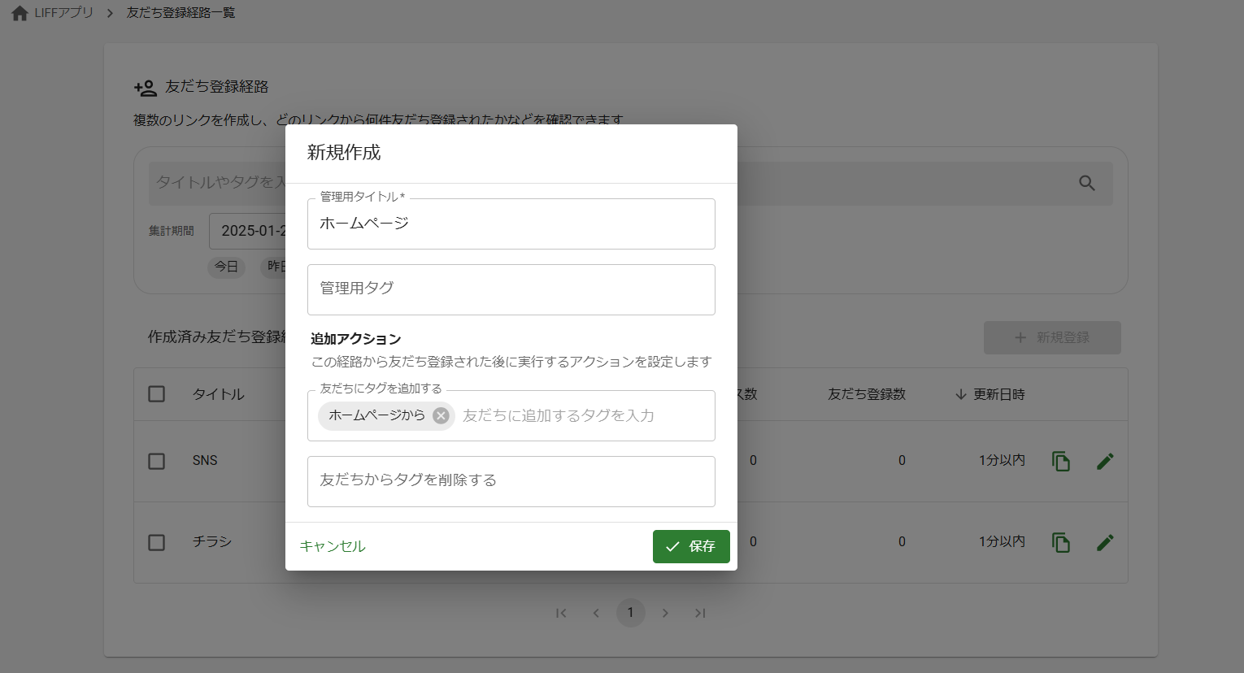Click the 友だちからタグを削除する field
This screenshot has height=673, width=1244.
tap(511, 481)
